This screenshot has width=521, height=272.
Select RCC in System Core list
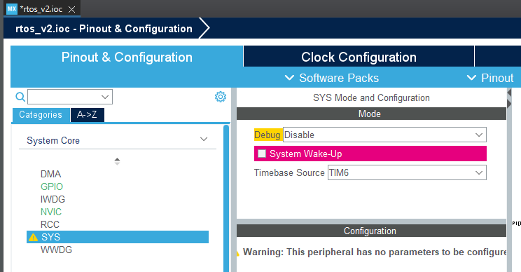click(50, 225)
